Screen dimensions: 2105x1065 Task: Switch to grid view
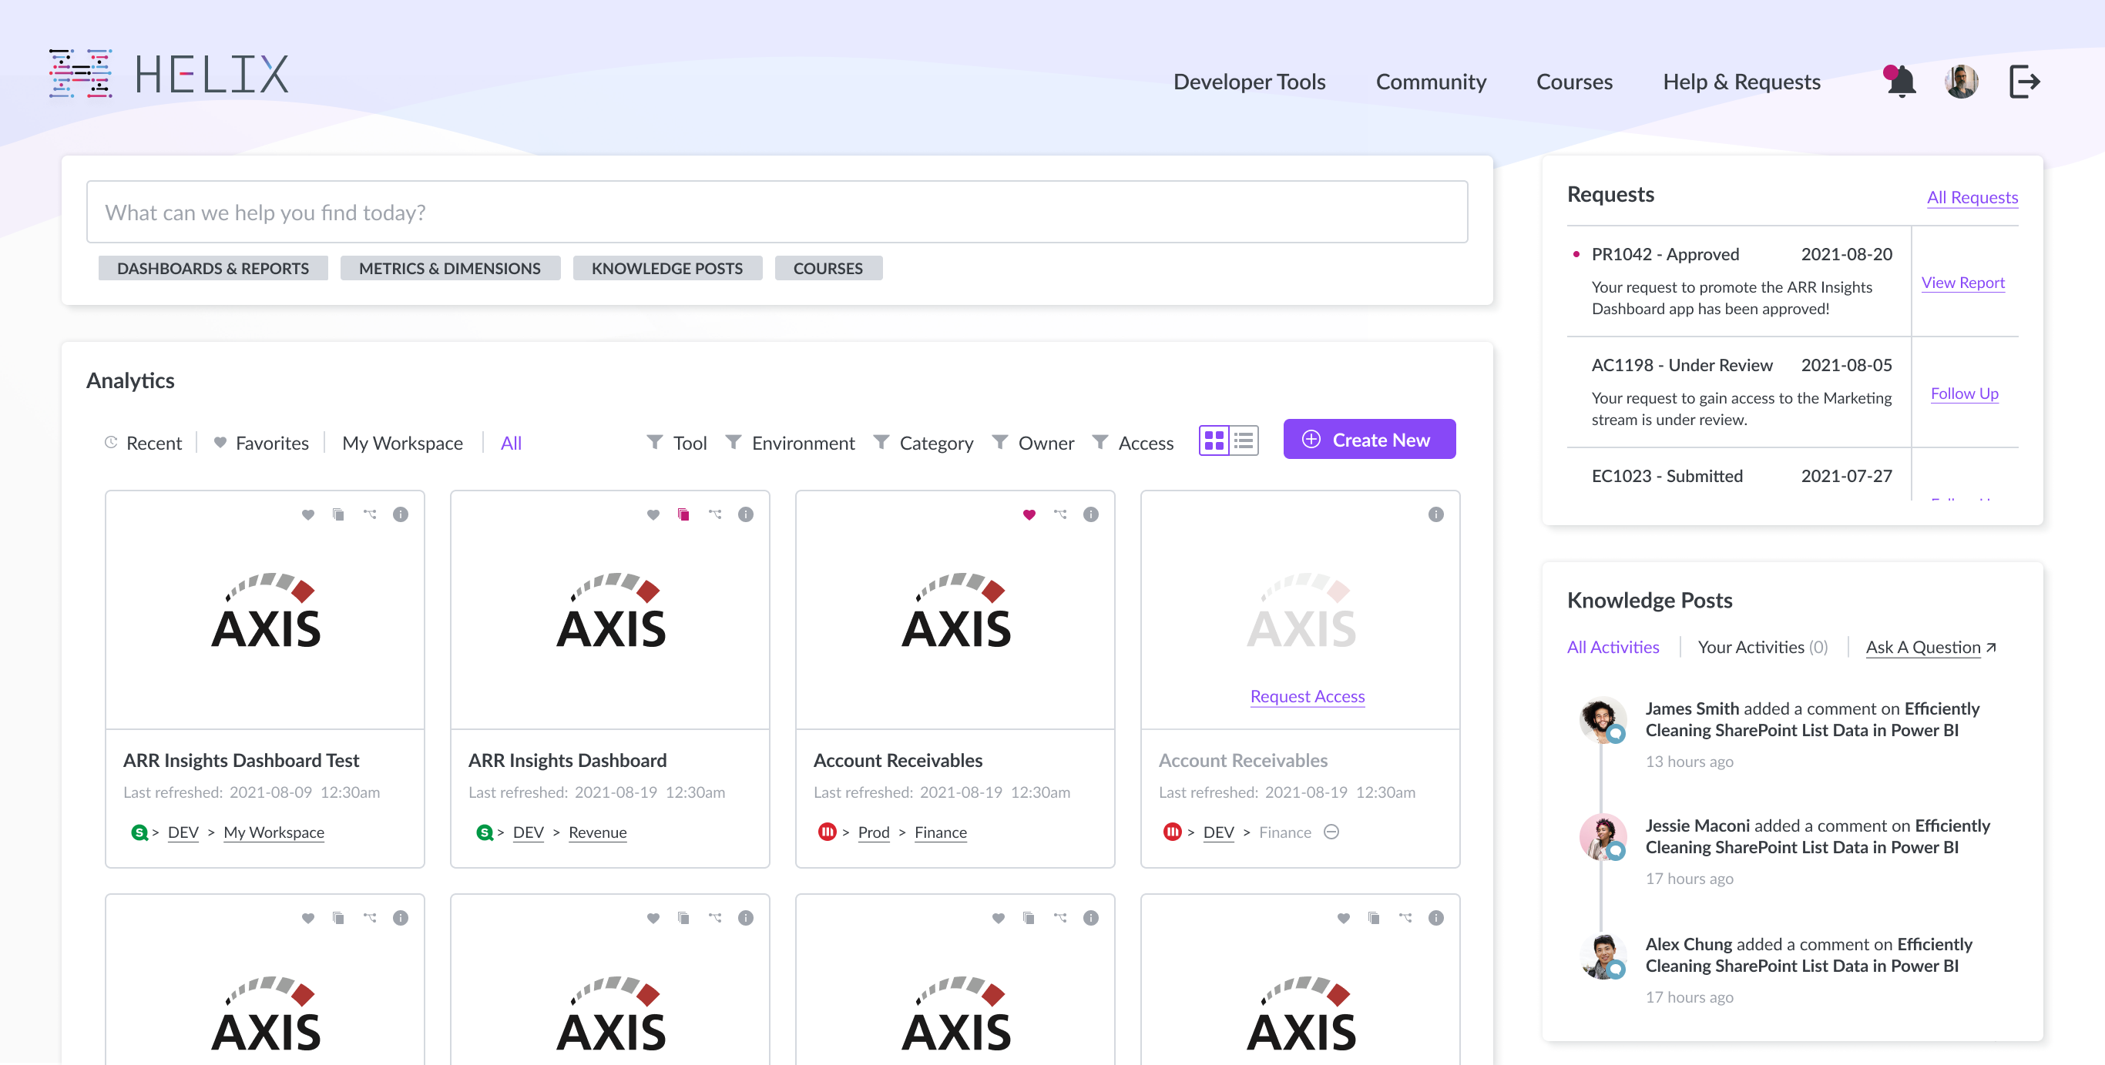(1214, 441)
